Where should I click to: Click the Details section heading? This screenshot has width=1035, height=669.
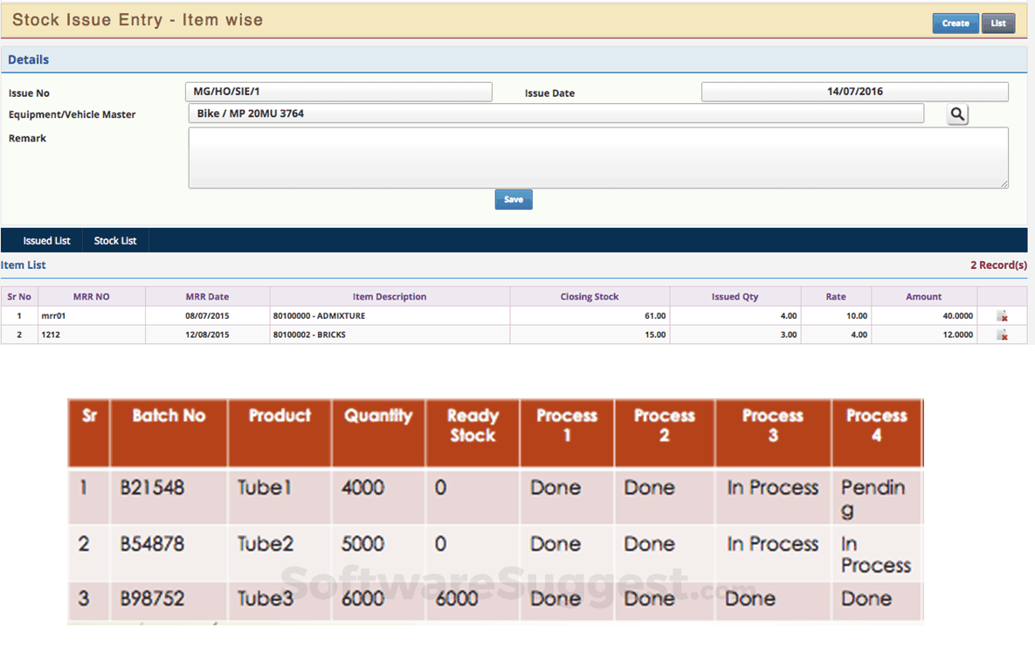click(28, 59)
